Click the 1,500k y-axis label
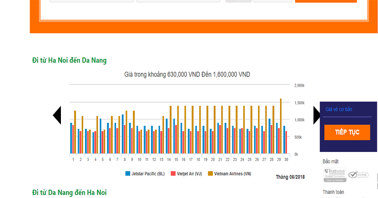 coord(299,103)
